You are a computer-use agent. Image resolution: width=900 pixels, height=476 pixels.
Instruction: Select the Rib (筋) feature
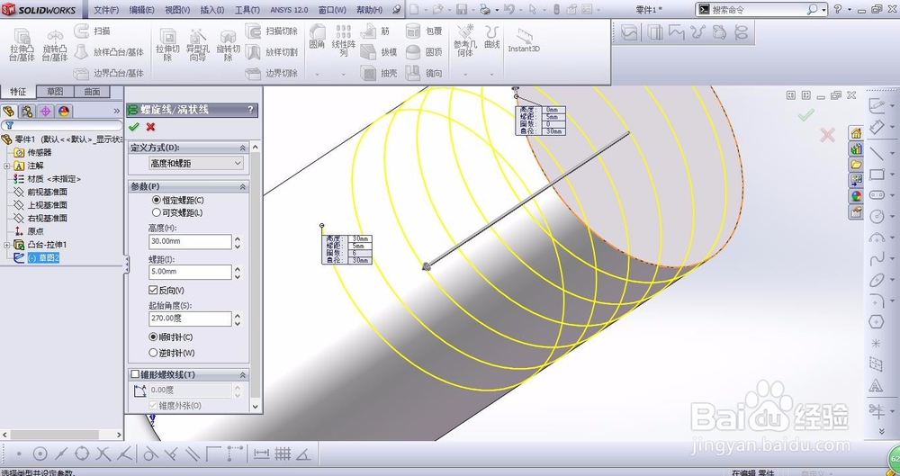coord(375,31)
